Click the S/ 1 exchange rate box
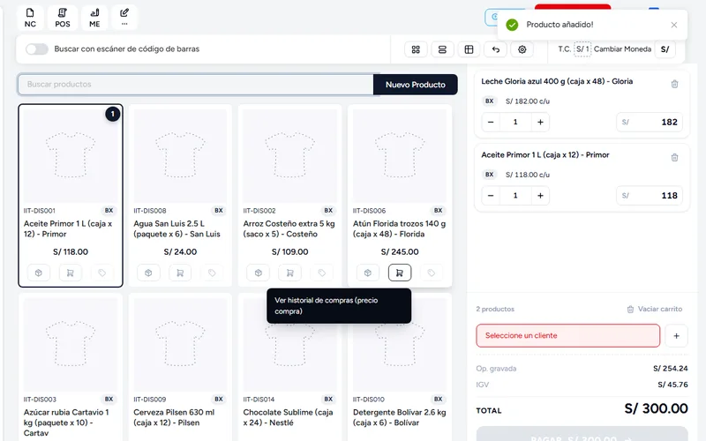Viewport: 706px width, 441px height. (582, 49)
